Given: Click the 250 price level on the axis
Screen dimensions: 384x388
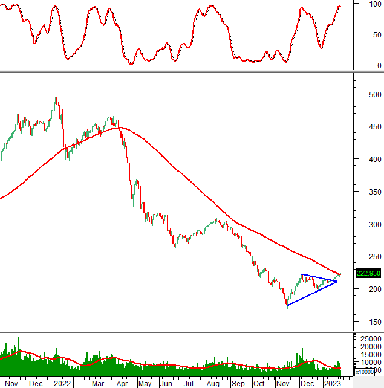Looking at the screenshot, I should click(x=375, y=257).
